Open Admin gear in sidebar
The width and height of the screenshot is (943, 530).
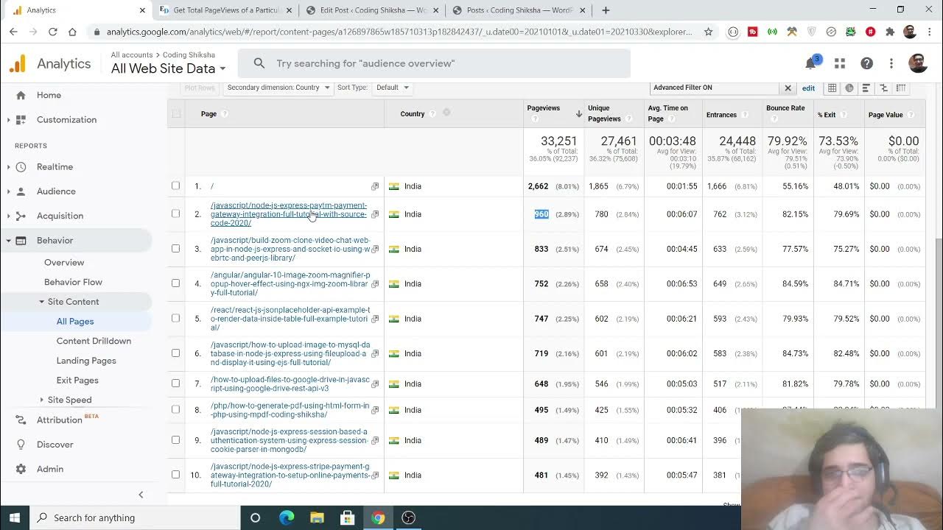(49, 469)
